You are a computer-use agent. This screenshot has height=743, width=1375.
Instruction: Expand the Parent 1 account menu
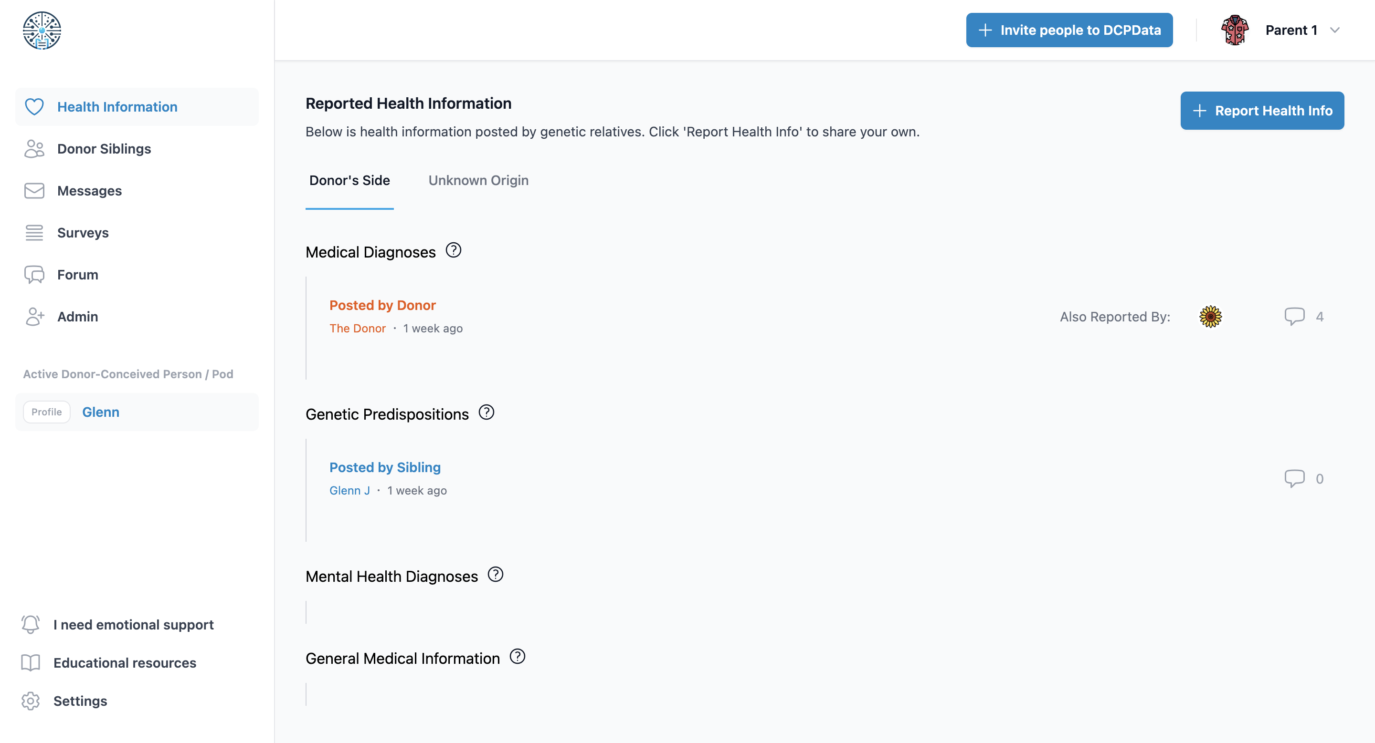click(x=1303, y=30)
